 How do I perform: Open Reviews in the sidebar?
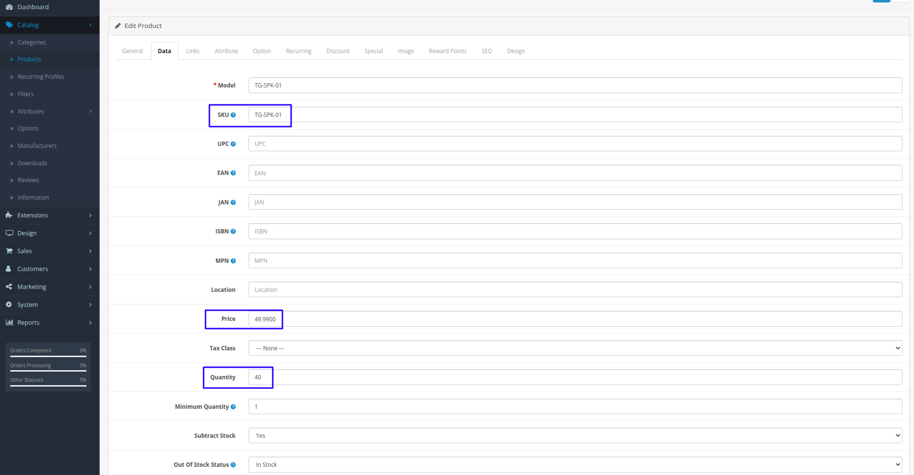coord(28,180)
